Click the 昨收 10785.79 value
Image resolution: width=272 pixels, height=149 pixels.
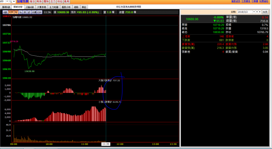click(263, 32)
